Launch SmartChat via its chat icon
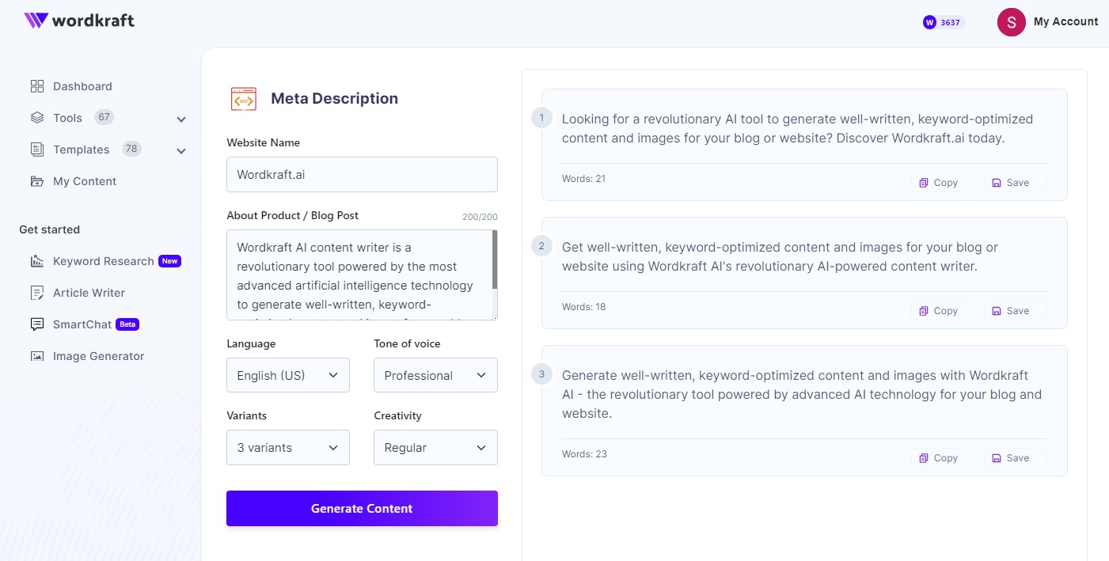Screen dimensions: 1109x561 (x=36, y=324)
